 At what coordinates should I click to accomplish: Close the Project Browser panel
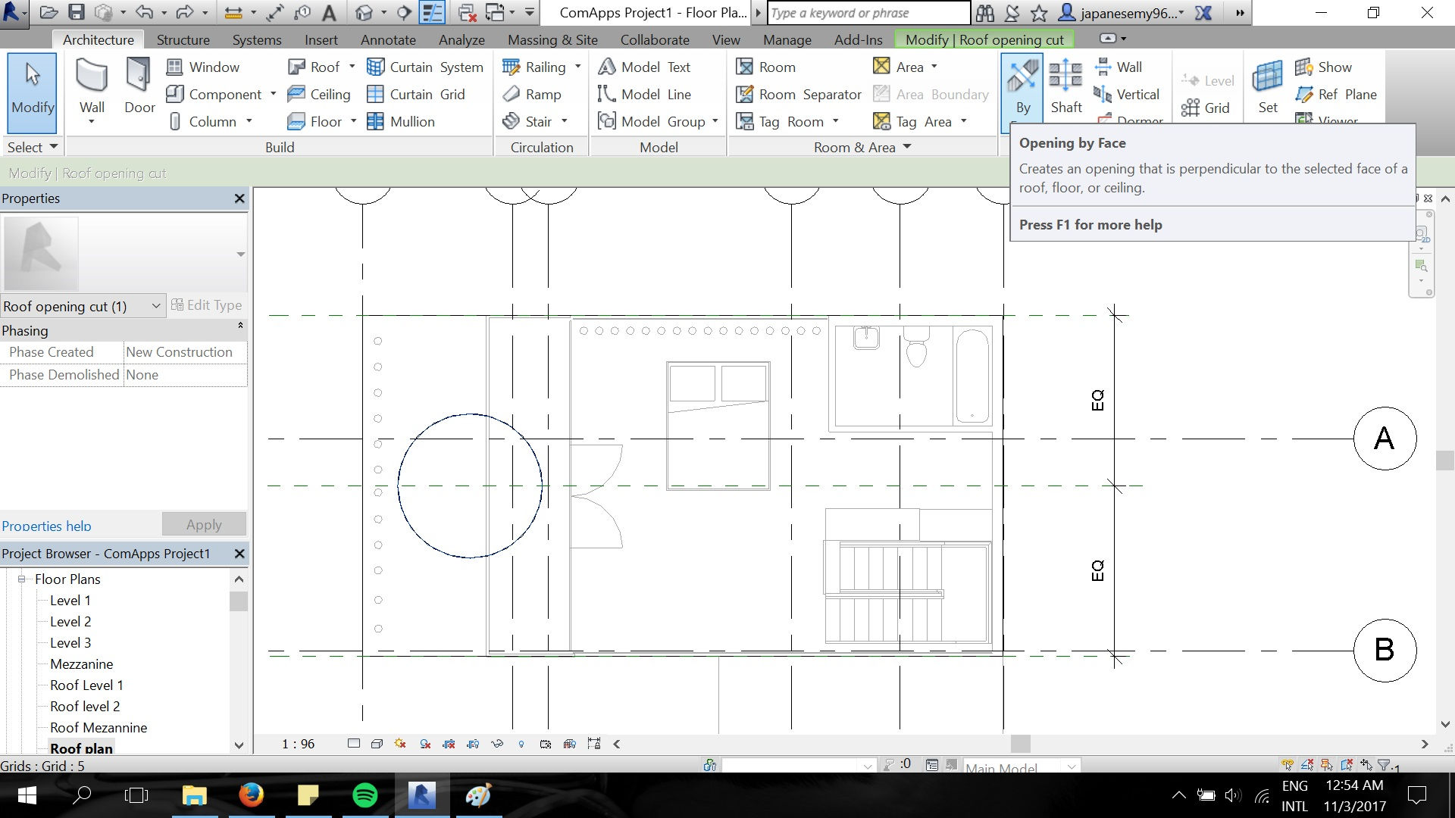pos(239,554)
